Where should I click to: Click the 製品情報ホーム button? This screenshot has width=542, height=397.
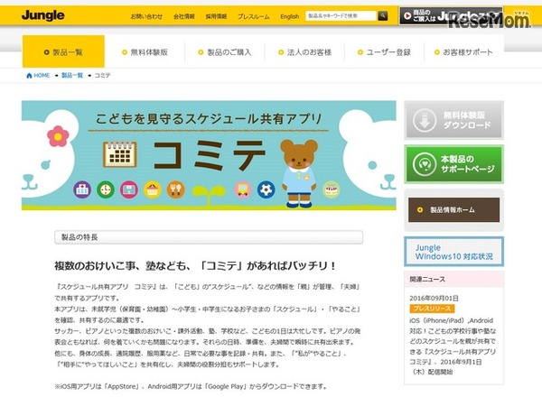click(453, 210)
